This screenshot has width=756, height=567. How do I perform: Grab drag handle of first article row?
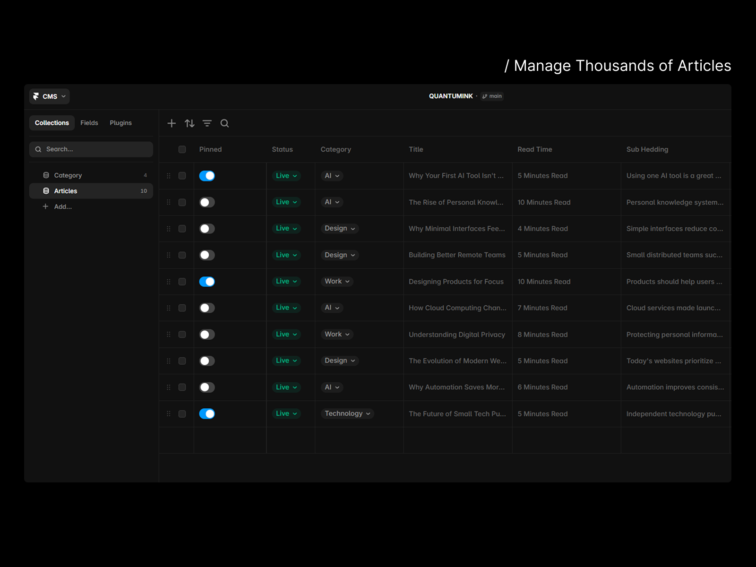click(169, 176)
